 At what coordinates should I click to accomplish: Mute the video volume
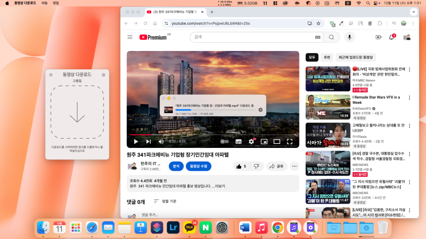[161, 141]
